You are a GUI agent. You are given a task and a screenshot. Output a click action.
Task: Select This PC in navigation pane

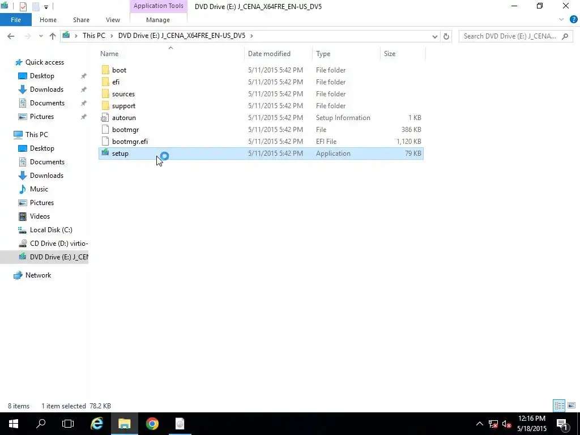[x=36, y=135]
